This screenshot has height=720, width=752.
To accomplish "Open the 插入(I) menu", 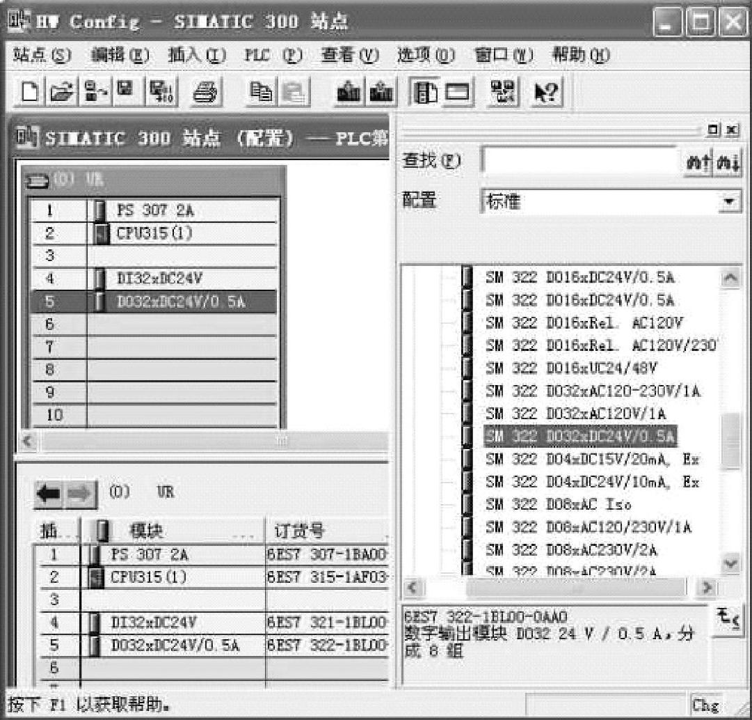I will point(197,55).
